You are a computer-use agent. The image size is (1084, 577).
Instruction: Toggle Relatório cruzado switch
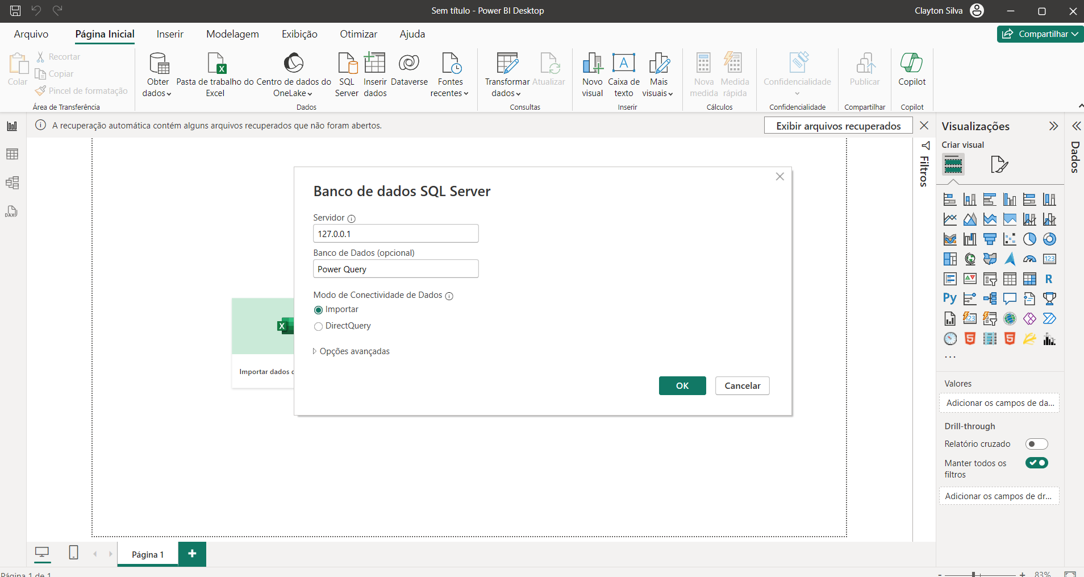[1036, 444]
